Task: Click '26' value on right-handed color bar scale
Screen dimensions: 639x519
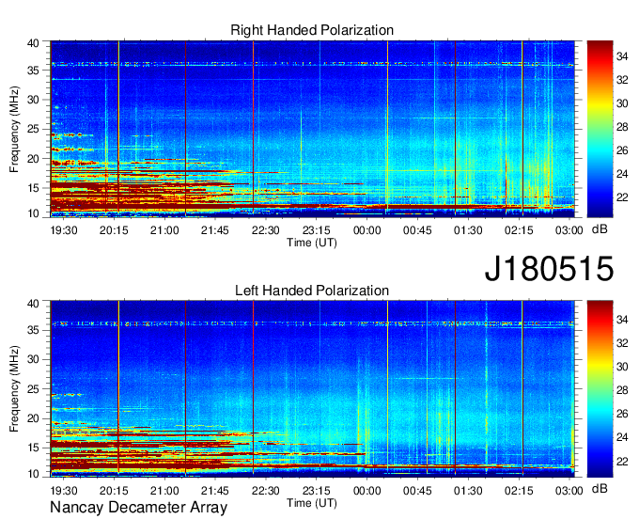Action: (622, 150)
